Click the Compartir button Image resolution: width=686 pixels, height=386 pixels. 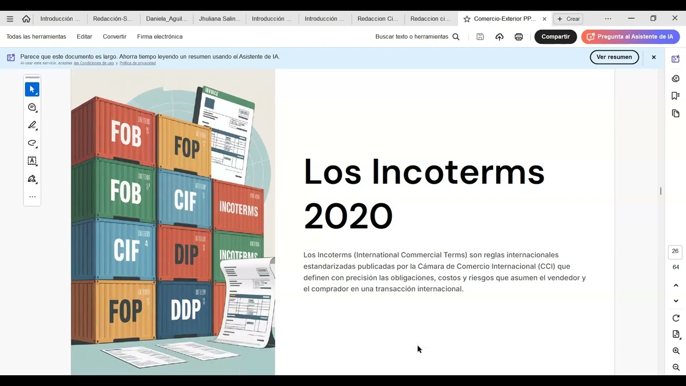[x=556, y=37]
